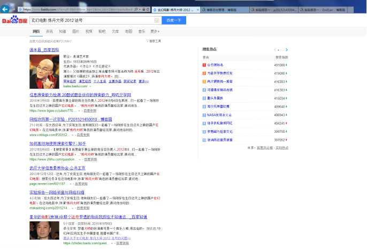Screen dimensions: 367x249
Task: Open the 武汉大学信息素养协会 result link
Action: [57, 168]
